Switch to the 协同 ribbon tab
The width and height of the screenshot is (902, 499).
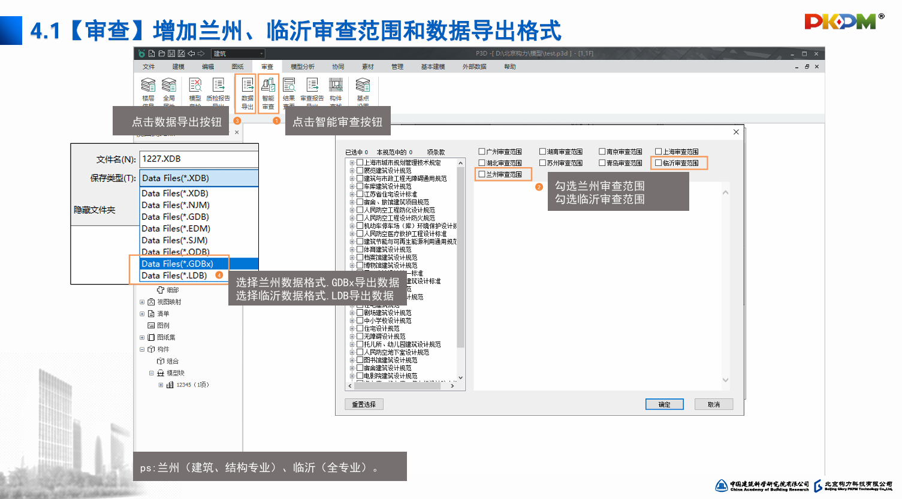[338, 66]
